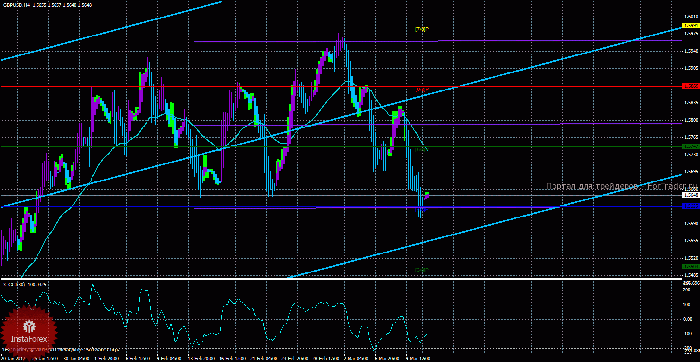The image size is (700, 362).
Task: Click the 0.00 level on CCI scale
Action: tap(688, 319)
